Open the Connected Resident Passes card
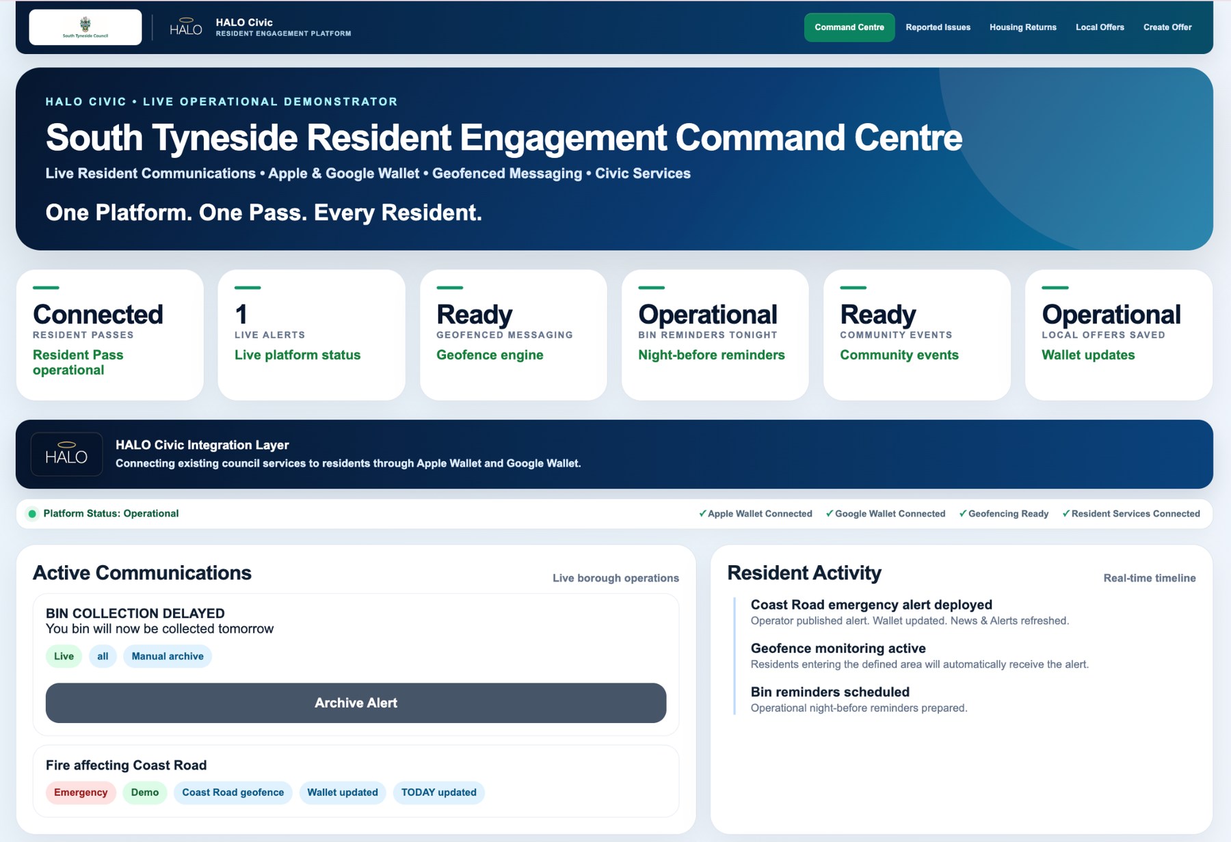Image resolution: width=1231 pixels, height=842 pixels. [110, 335]
